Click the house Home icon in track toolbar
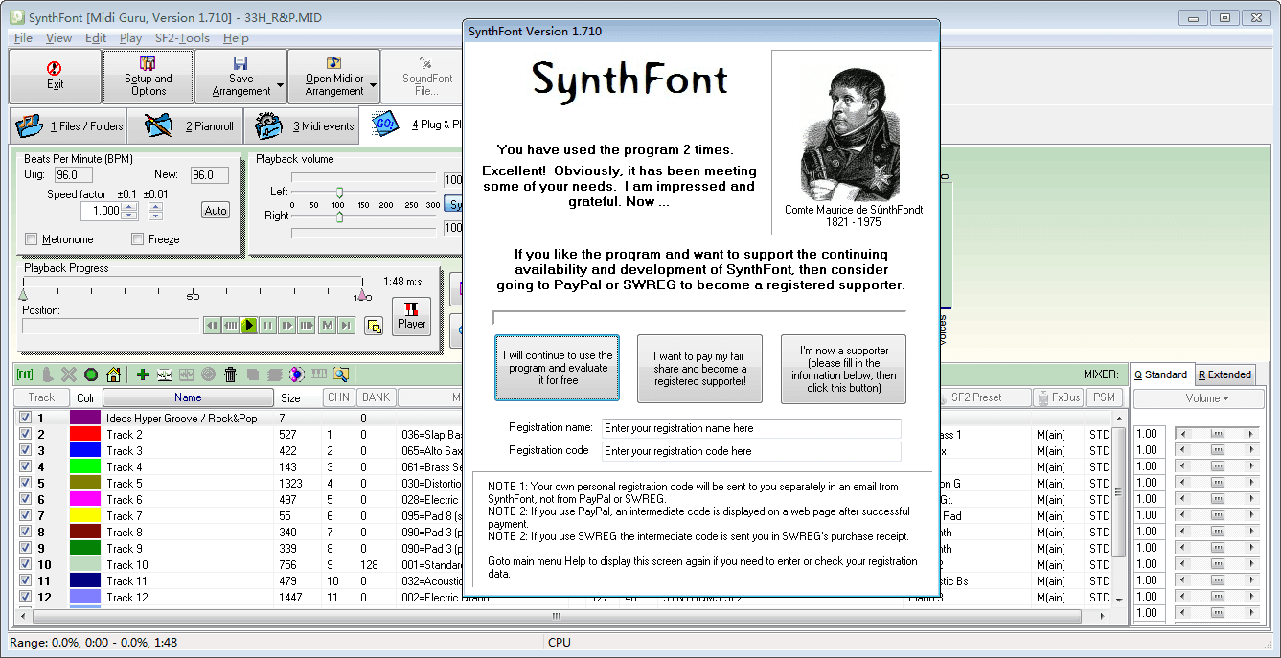1281x658 pixels. pos(112,374)
